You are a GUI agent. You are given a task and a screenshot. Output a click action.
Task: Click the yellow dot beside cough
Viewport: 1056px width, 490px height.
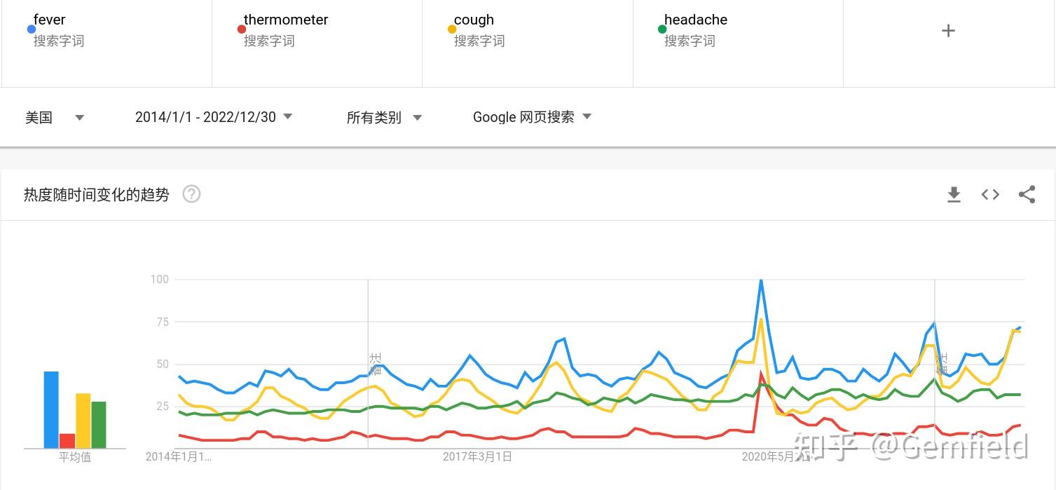(451, 29)
